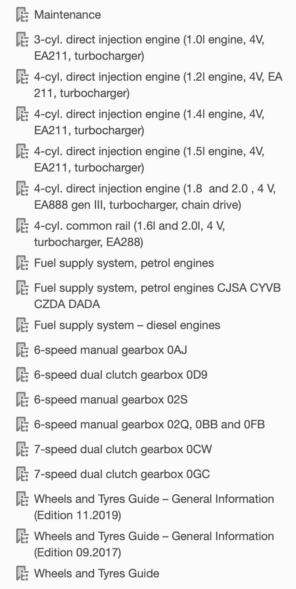296x589 pixels.
Task: Select the 1.5l engine EA211 entry
Action: coord(149,159)
